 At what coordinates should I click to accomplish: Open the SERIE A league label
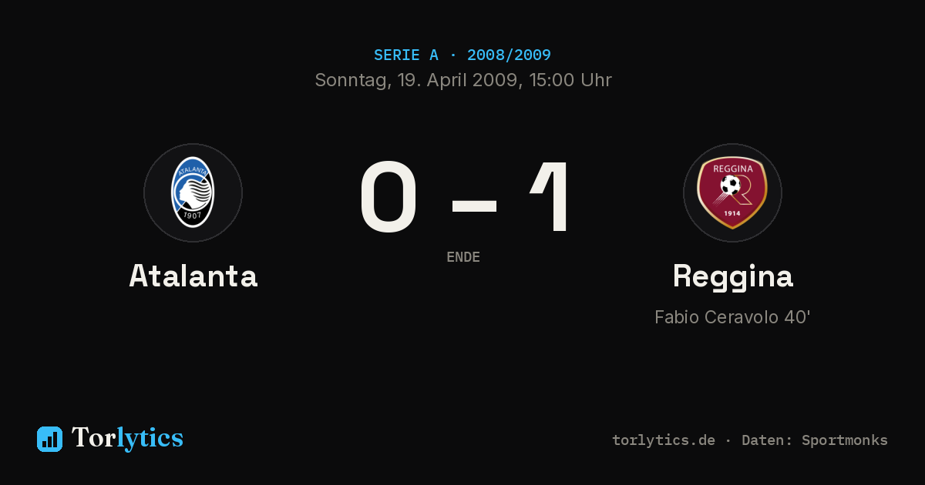pyautogui.click(x=406, y=55)
